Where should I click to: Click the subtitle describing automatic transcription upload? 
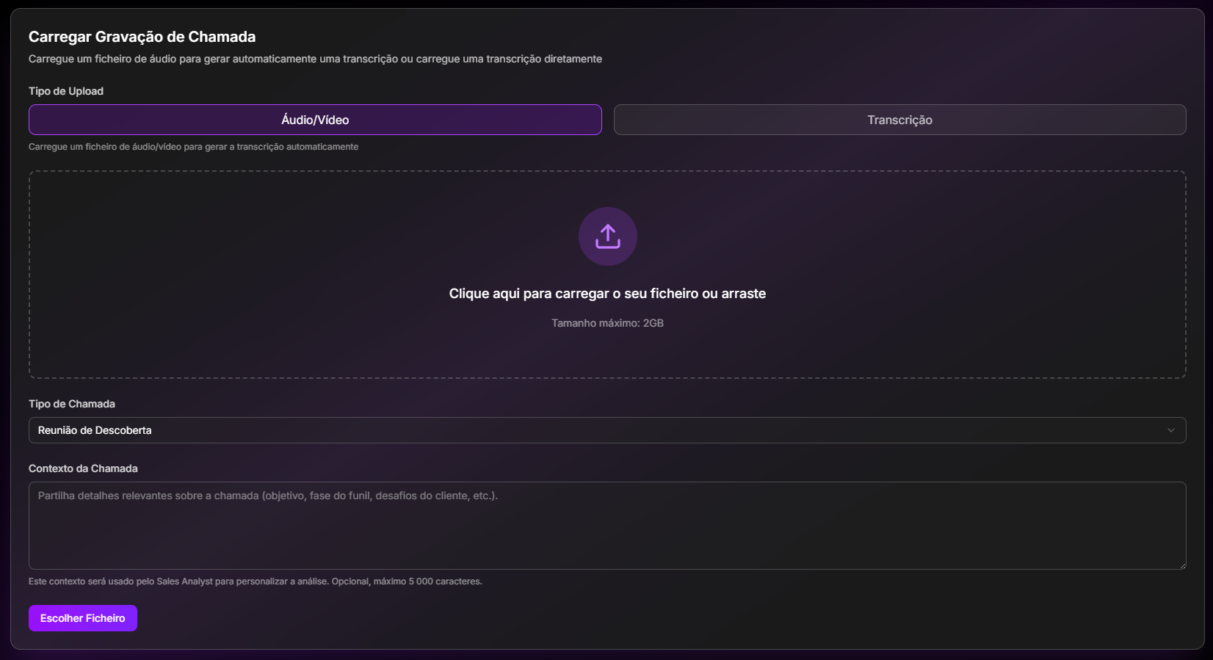click(x=315, y=59)
